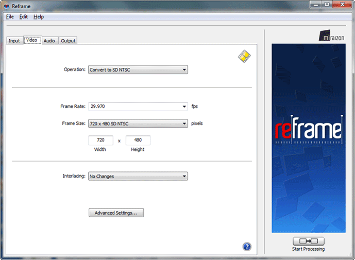Open the File menu
Image resolution: width=355 pixels, height=260 pixels.
pos(10,17)
